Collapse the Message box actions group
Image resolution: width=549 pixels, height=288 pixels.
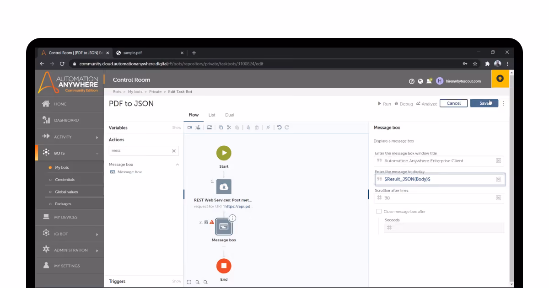(x=178, y=165)
